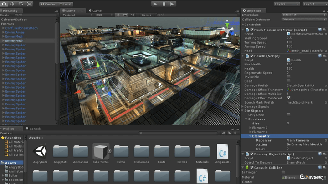The width and height of the screenshot is (328, 184).
Task: Open the Interpolate dropdown
Action: 304,15
